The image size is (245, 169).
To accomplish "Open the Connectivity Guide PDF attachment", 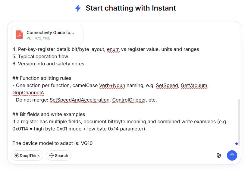I will [x=47, y=35].
